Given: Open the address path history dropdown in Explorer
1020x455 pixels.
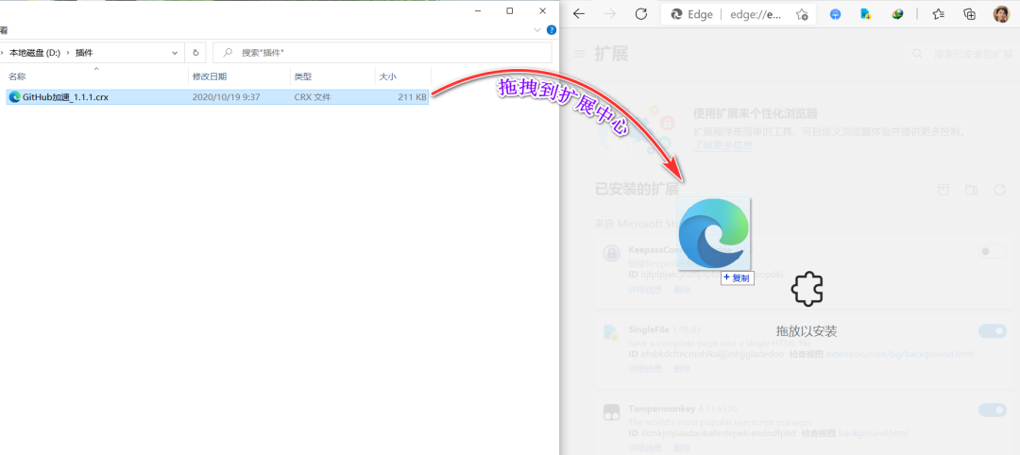Looking at the screenshot, I should tap(175, 53).
